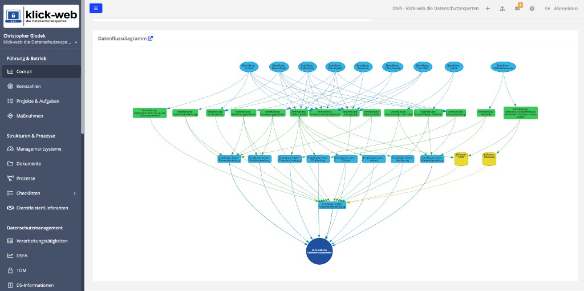Viewport: 584px width, 291px height.
Task: Click the sidebar vertical scrollbar
Action: pyautogui.click(x=82, y=67)
